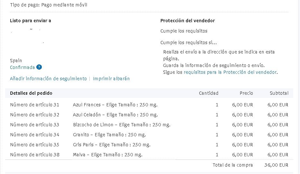Select the Gris Paris item description
The height and width of the screenshot is (174, 300).
(x=112, y=145)
